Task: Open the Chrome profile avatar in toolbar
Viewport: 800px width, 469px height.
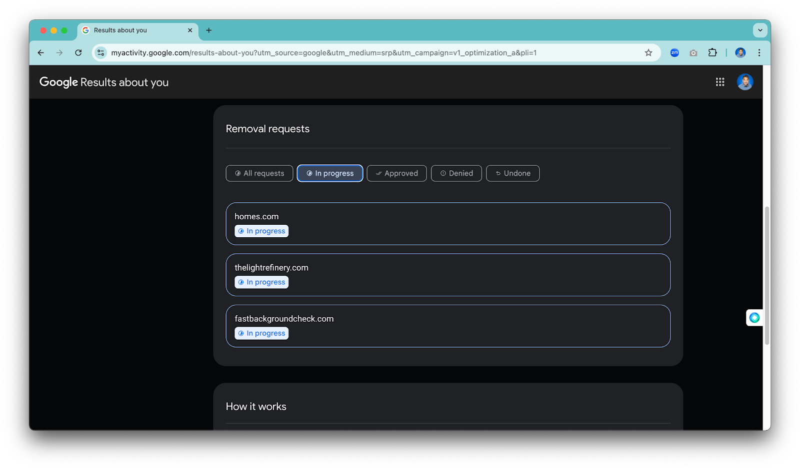Action: 740,52
